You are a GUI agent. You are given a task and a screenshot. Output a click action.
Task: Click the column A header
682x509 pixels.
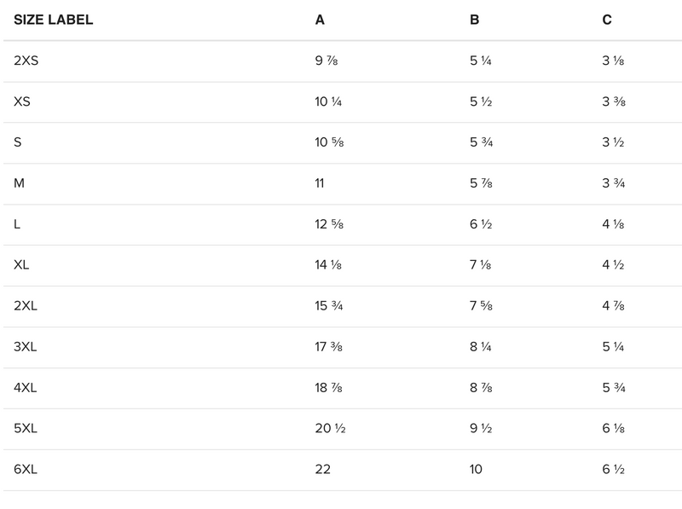tap(320, 20)
